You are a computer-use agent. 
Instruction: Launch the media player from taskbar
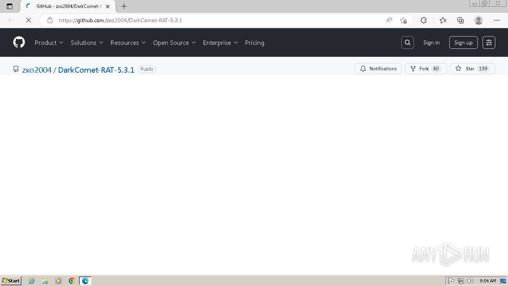tap(58, 281)
